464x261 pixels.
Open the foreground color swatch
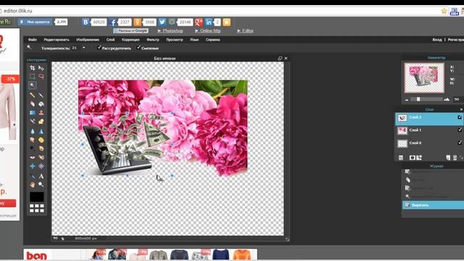tap(37, 196)
